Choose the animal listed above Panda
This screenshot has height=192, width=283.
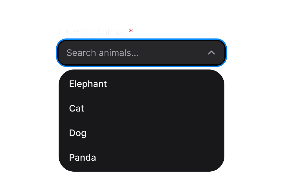(x=78, y=133)
